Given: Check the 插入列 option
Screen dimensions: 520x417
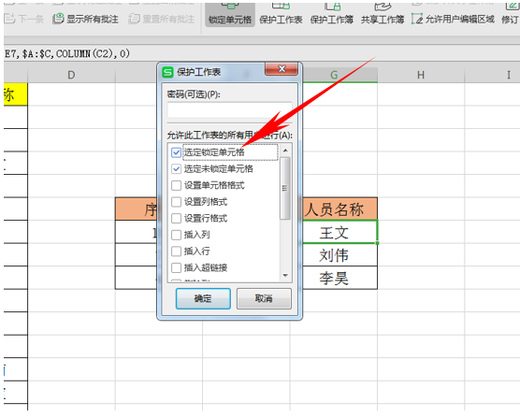Looking at the screenshot, I should 176,235.
